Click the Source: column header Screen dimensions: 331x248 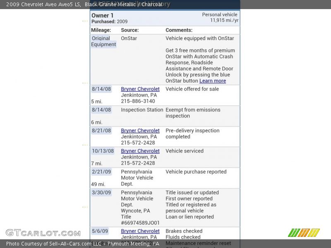[130, 30]
